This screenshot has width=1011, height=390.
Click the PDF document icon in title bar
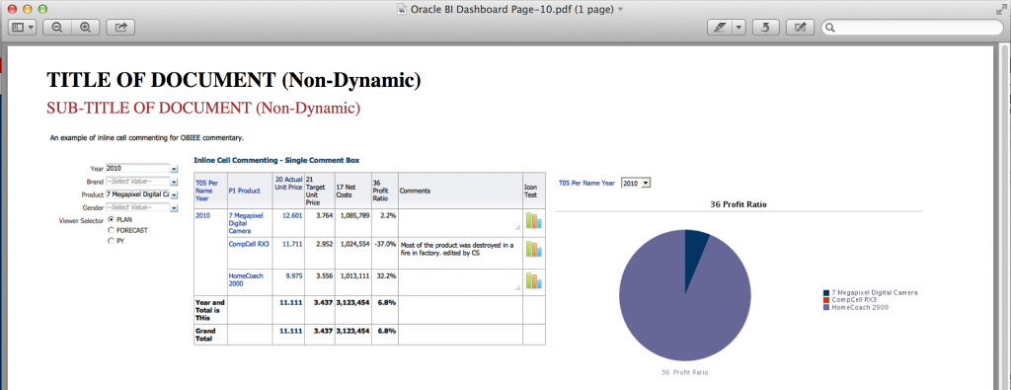click(x=401, y=10)
